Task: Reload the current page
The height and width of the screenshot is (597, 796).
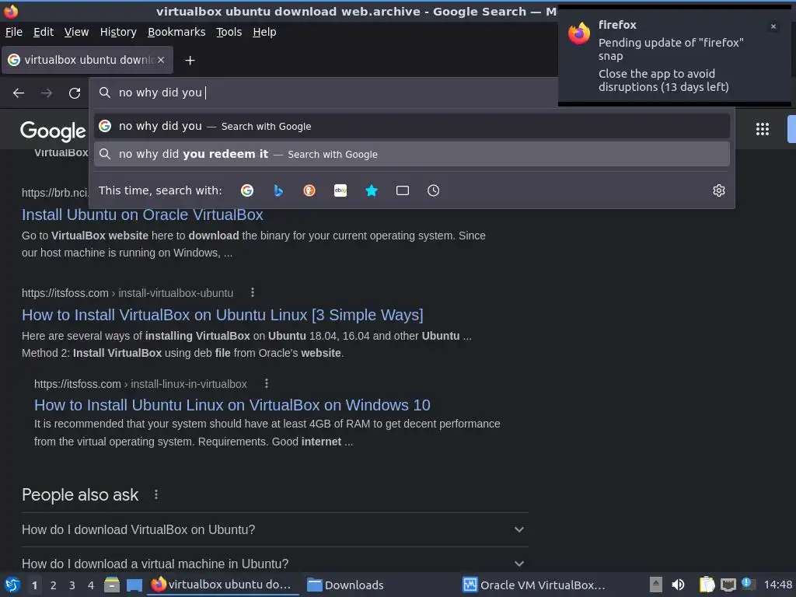Action: 75,93
